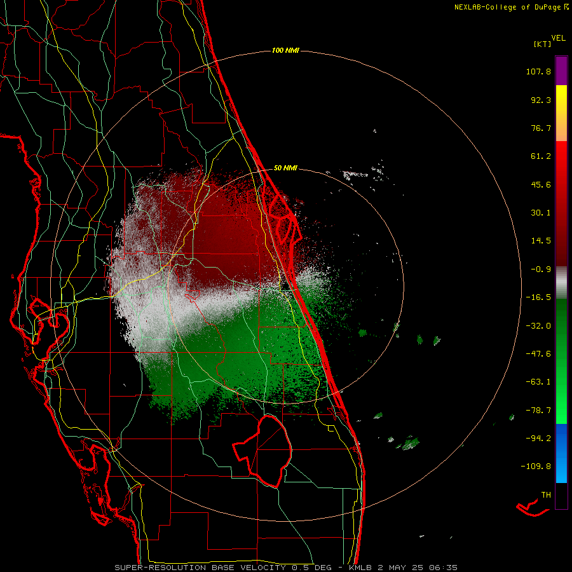Image resolution: width=572 pixels, height=572 pixels.
Task: Click the 30.1 velocity scale value
Action: pos(541,213)
